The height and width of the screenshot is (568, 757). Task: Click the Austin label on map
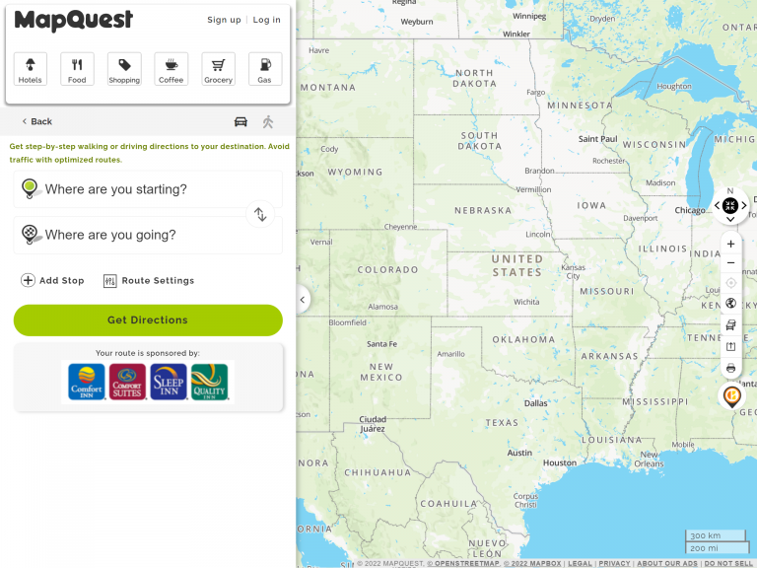(519, 453)
